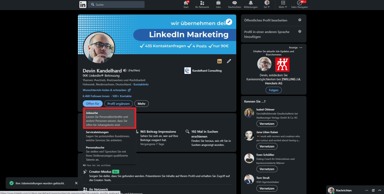Select Jobsuche from the Offen für menu
The width and height of the screenshot is (384, 194).
[x=109, y=119]
